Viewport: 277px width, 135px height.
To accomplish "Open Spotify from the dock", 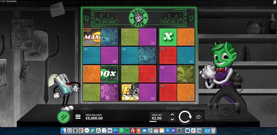I will (127, 131).
